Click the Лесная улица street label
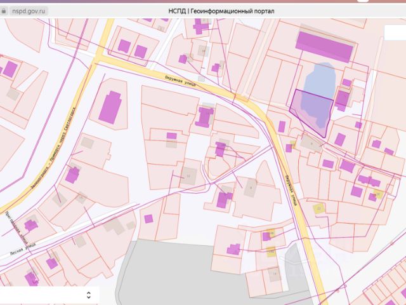406x305 pixels. tap(23, 249)
